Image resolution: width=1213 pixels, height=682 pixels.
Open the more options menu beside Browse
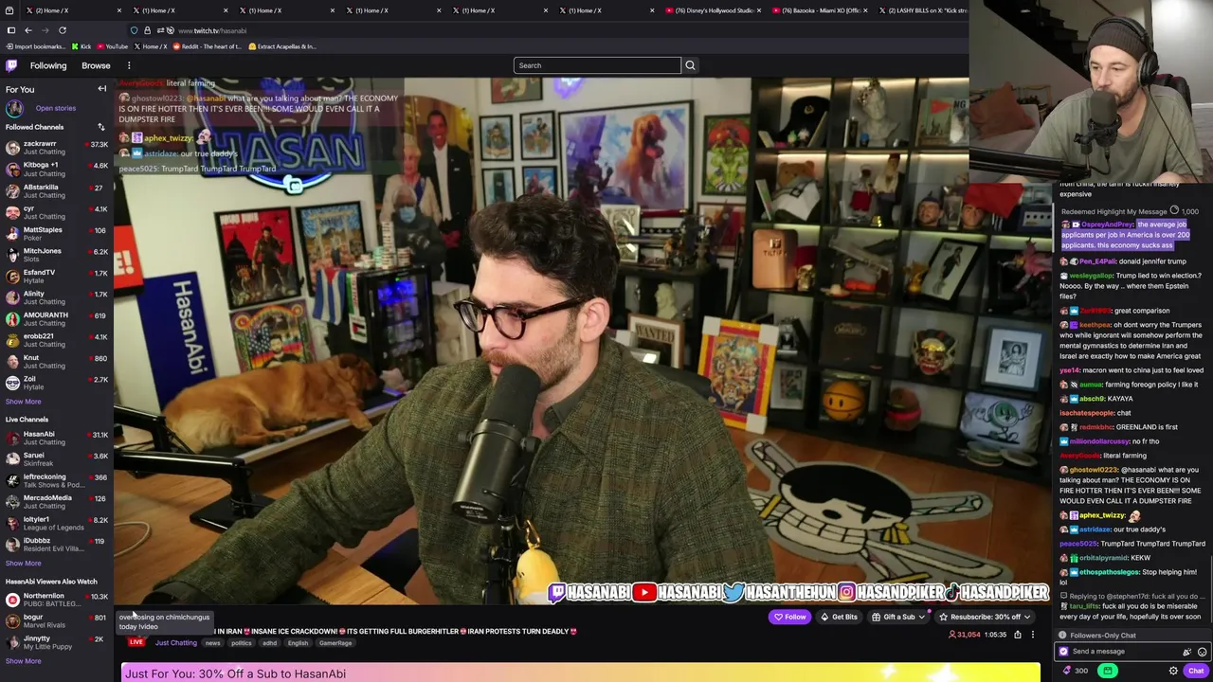pos(129,65)
